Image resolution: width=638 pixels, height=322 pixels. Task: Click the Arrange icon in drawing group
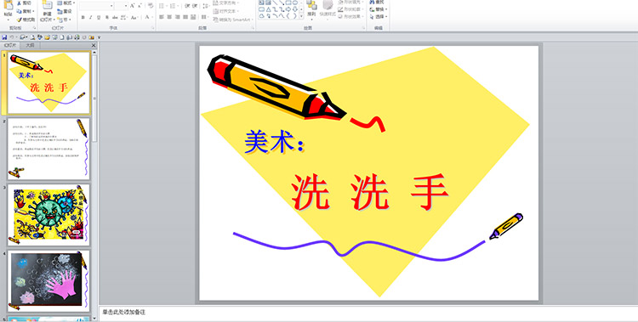[x=311, y=5]
